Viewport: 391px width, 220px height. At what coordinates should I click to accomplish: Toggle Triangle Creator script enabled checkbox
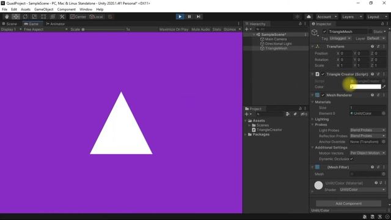(323, 74)
